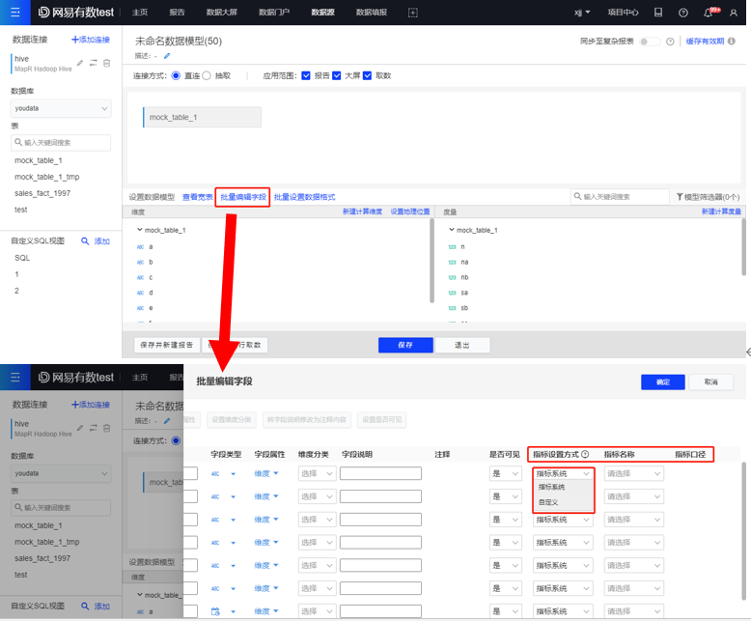The width and height of the screenshot is (751, 621).
Task: Uncheck the 大屏 application scope checkbox
Action: 337,75
